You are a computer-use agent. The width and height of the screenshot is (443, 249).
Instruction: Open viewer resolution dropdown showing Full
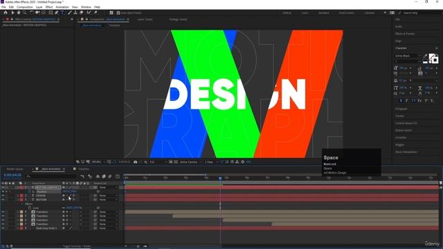[x=157, y=162]
